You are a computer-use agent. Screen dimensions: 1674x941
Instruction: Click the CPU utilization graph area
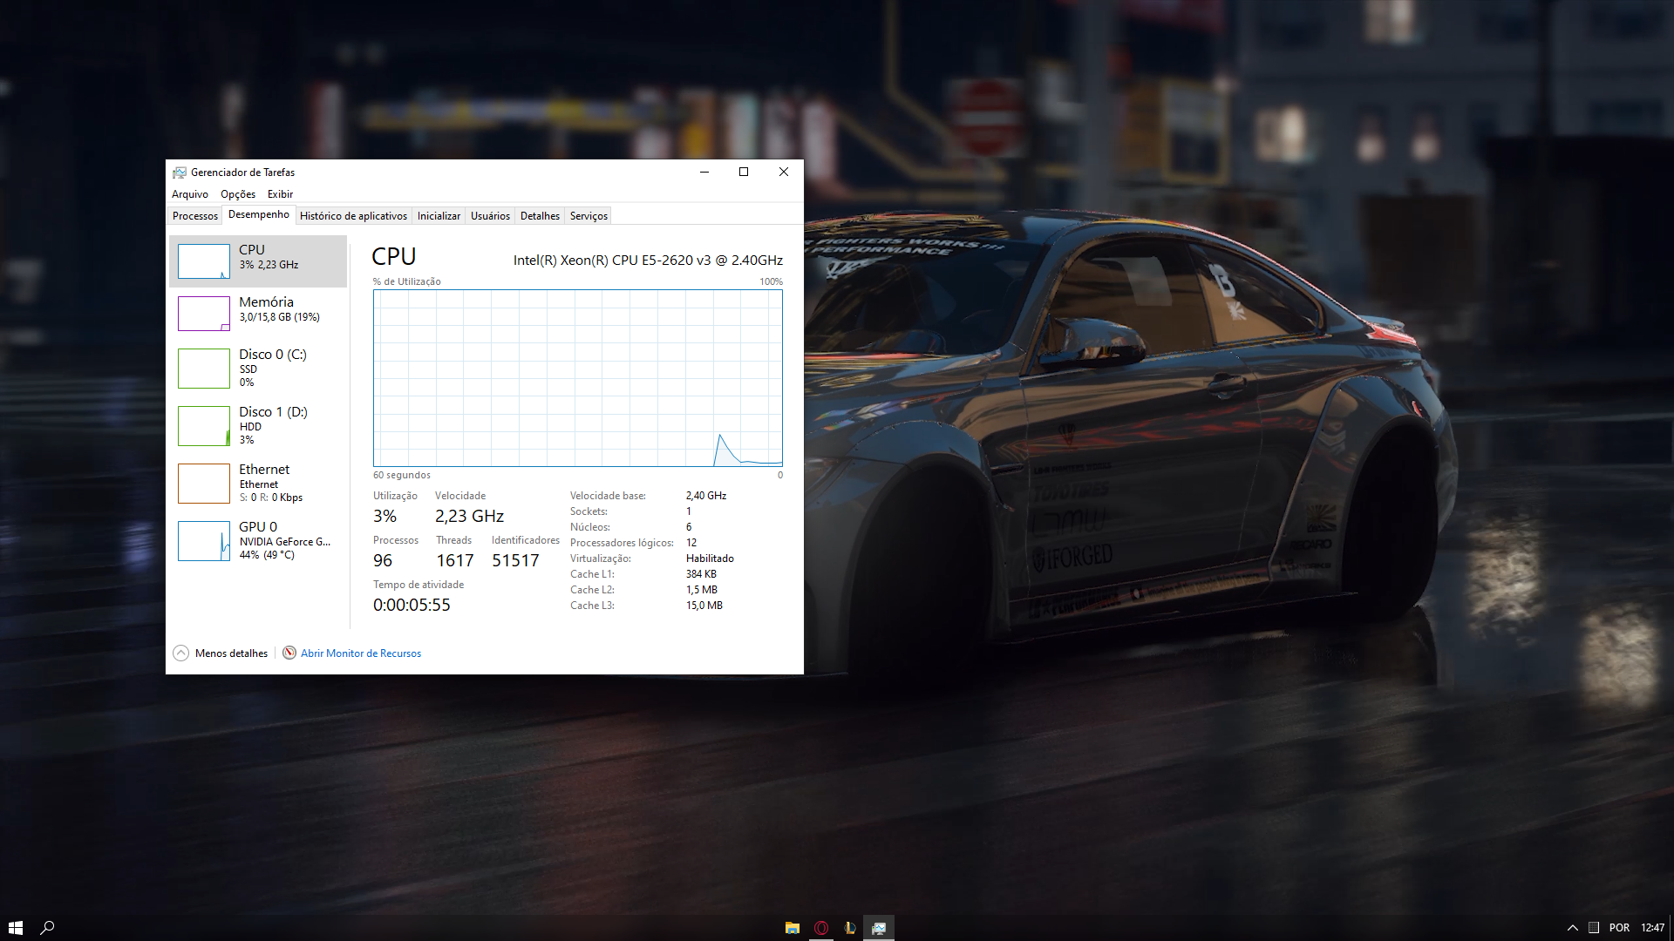(x=578, y=378)
